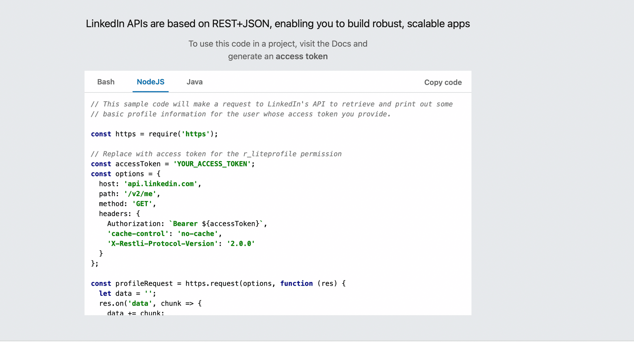Click the 'headers: {' line

[119, 214]
